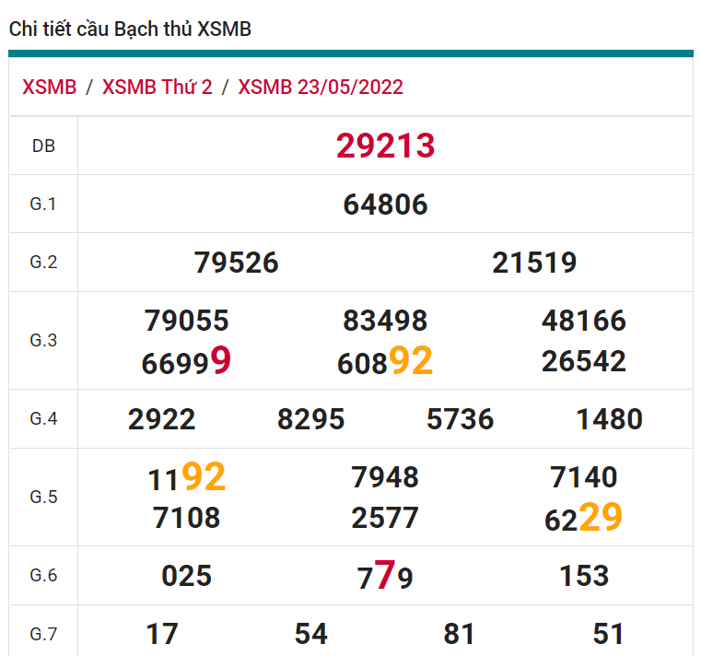The image size is (701, 656).
Task: Click the special prize number 29213
Action: pos(385,146)
